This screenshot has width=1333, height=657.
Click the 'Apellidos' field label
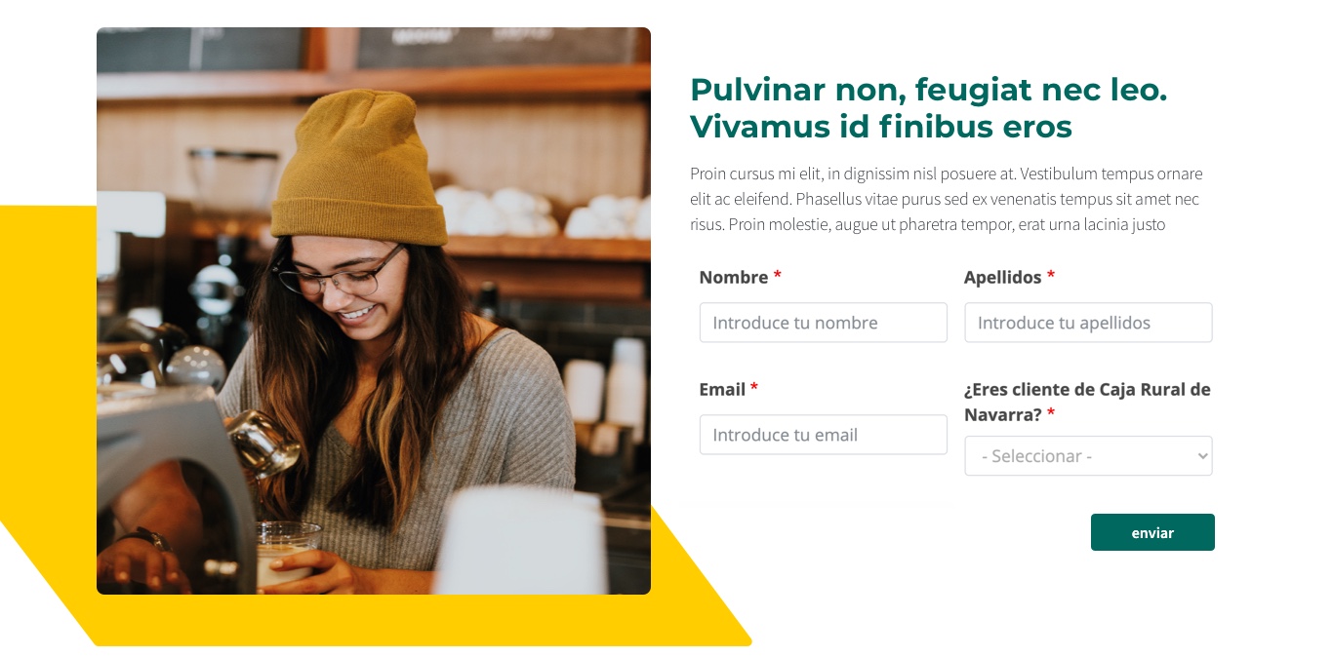coord(1003,277)
